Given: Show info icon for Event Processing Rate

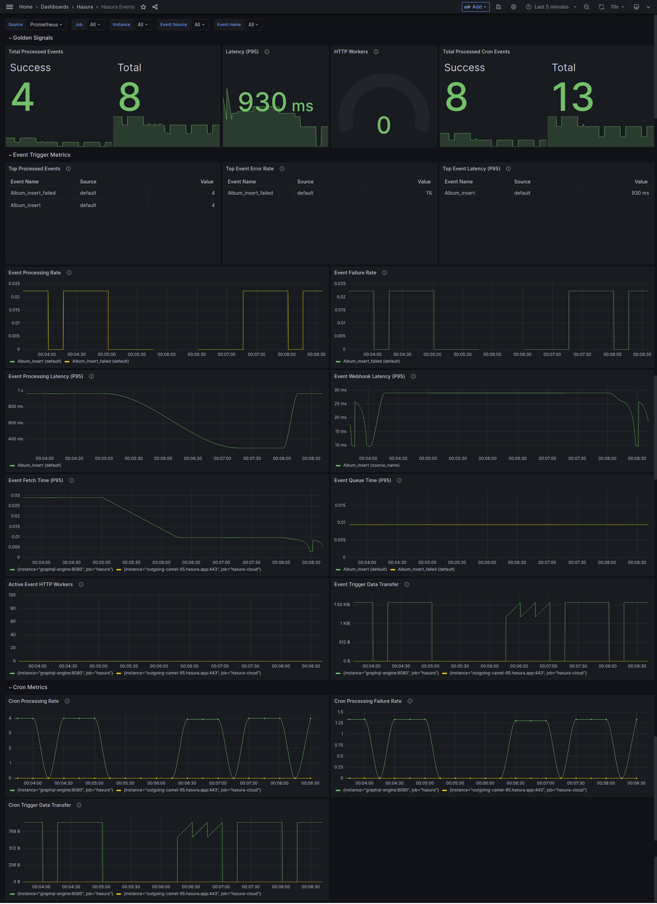Looking at the screenshot, I should click(69, 273).
